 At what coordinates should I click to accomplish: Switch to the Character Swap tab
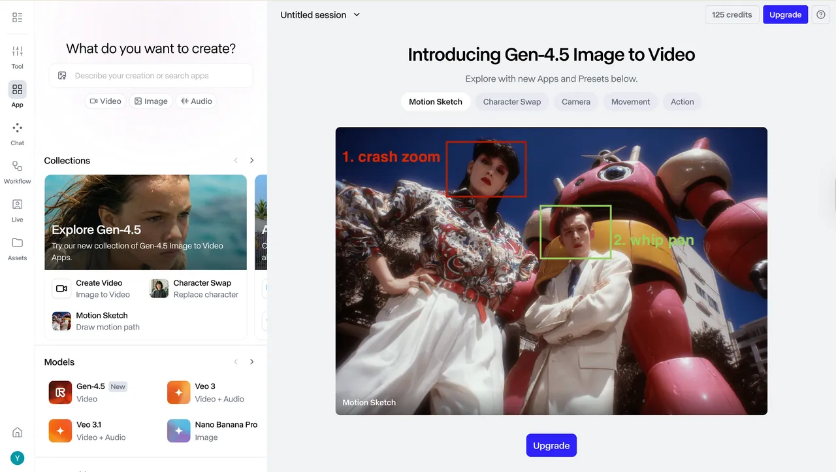pos(511,102)
